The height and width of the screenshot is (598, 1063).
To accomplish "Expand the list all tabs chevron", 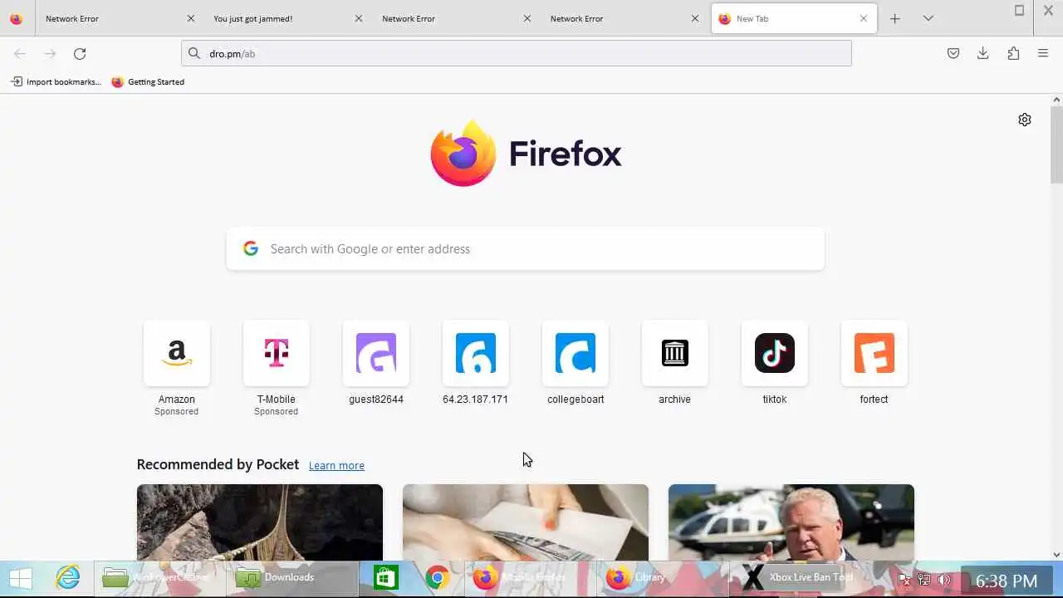I will (928, 18).
